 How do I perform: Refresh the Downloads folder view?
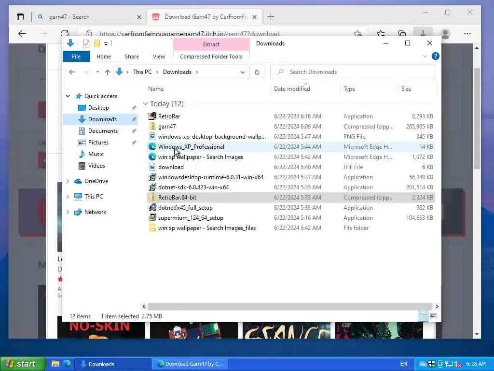[x=257, y=72]
